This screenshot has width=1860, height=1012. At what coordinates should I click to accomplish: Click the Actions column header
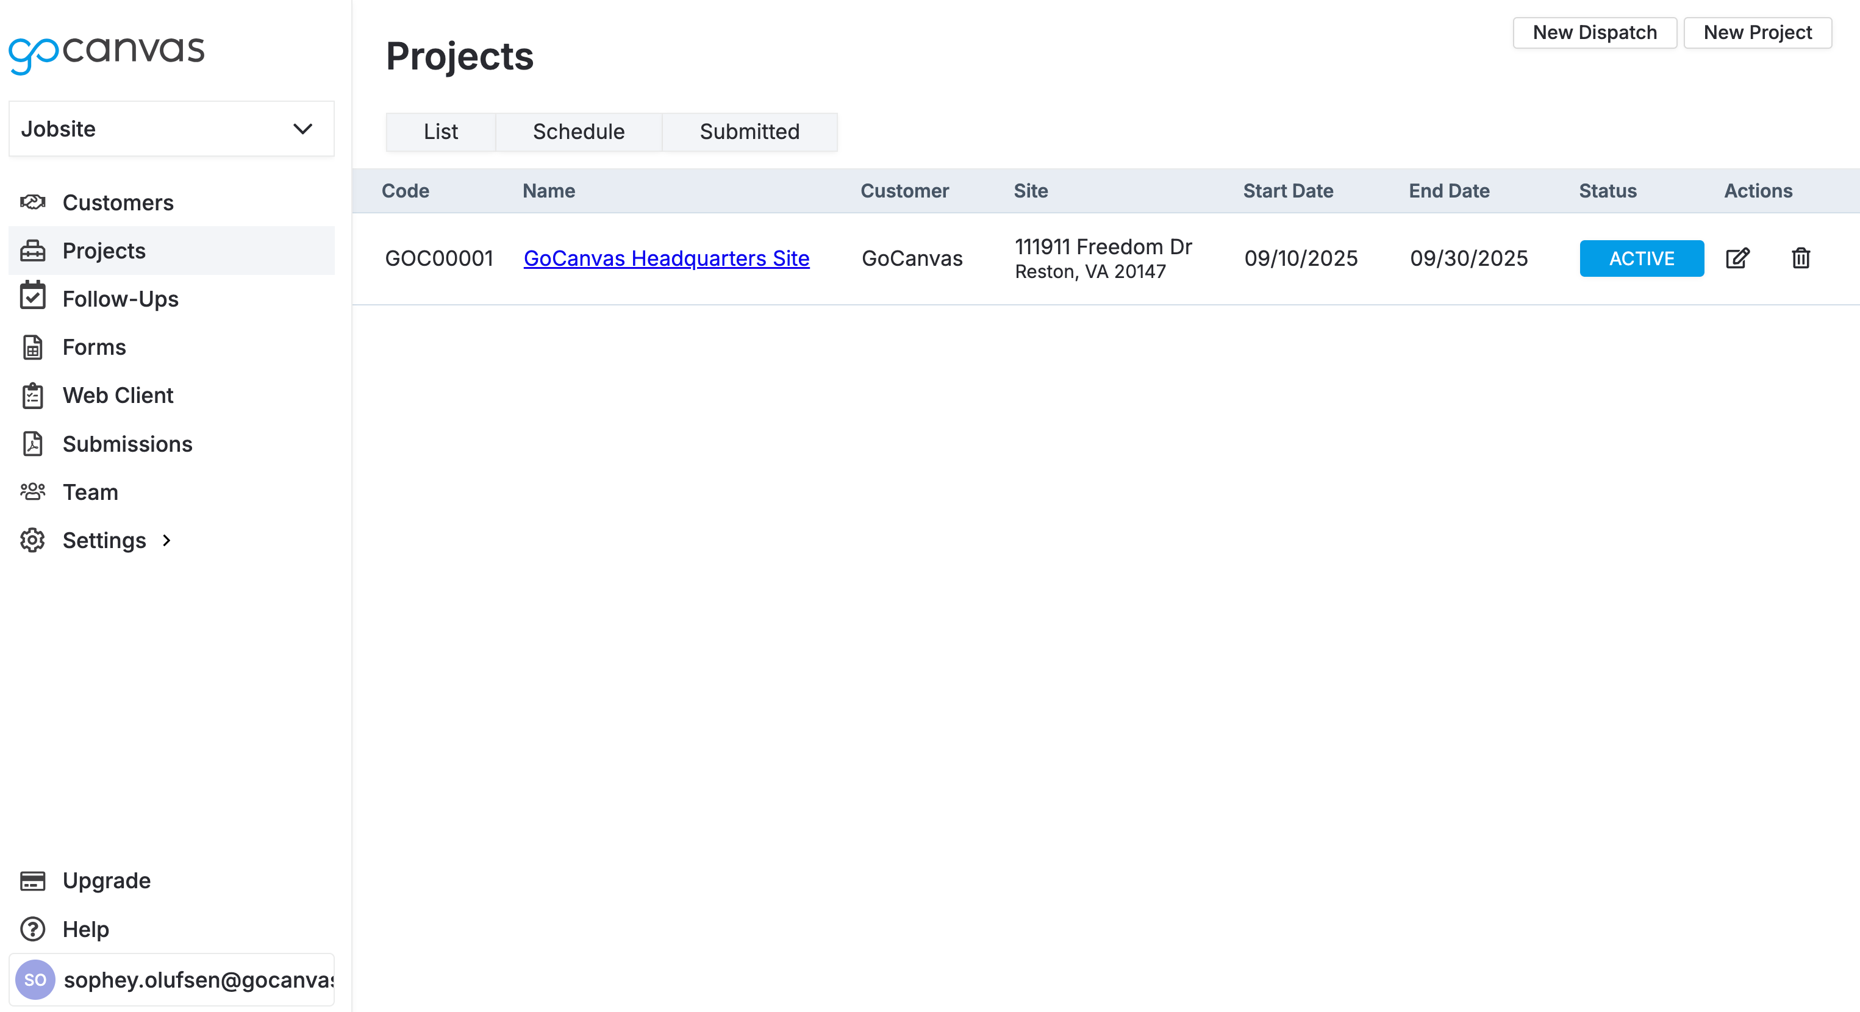(1758, 191)
